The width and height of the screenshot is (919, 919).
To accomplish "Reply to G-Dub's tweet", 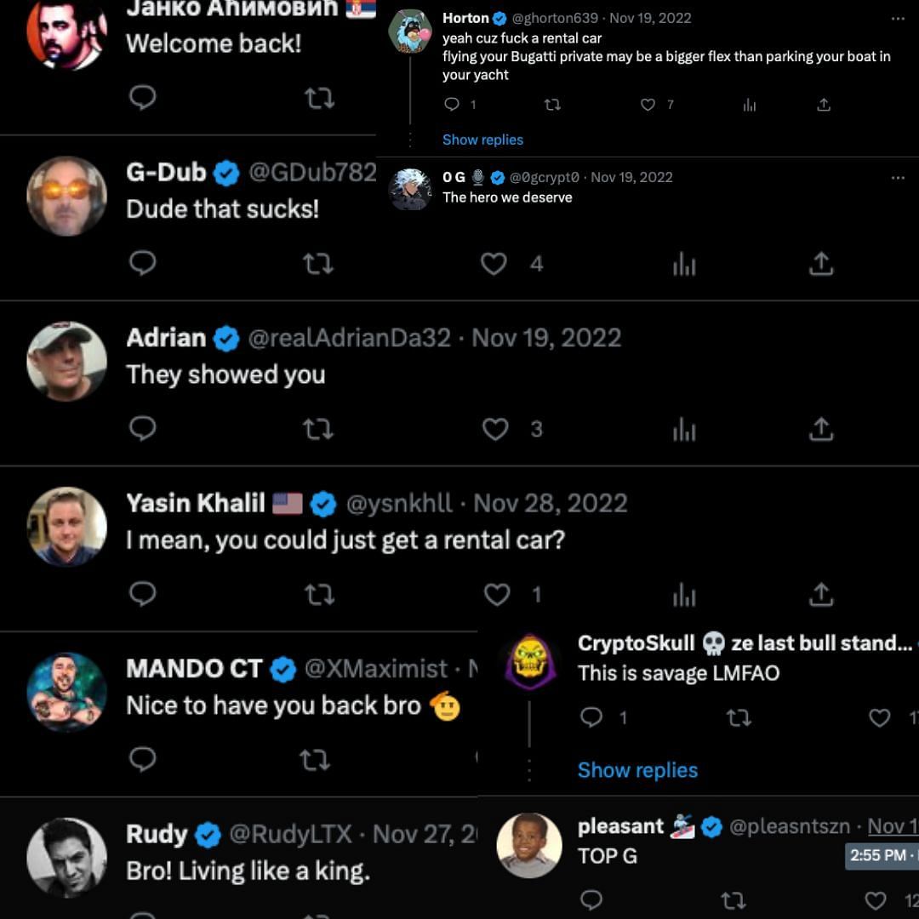I will click(142, 263).
